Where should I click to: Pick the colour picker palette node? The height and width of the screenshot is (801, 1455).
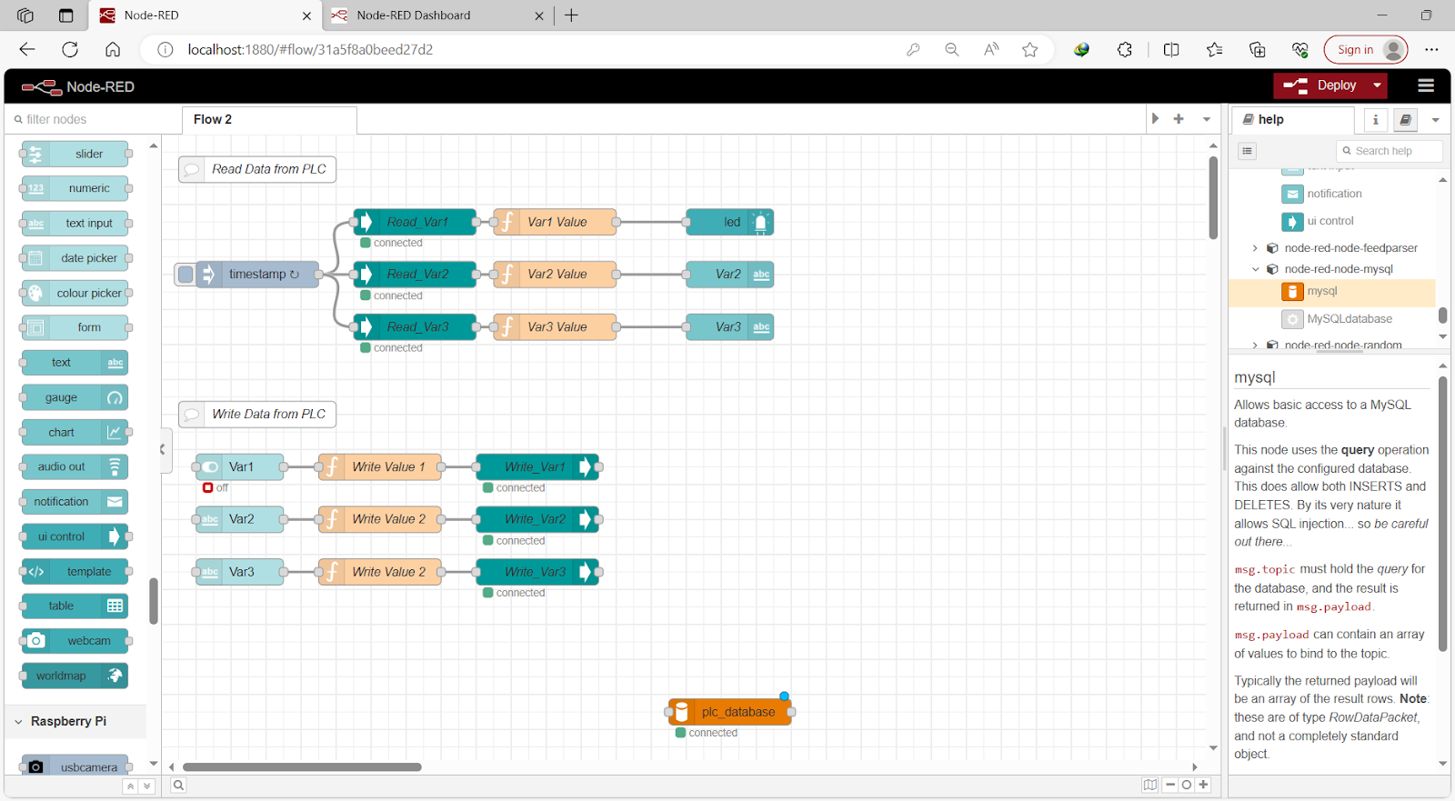[x=75, y=294]
